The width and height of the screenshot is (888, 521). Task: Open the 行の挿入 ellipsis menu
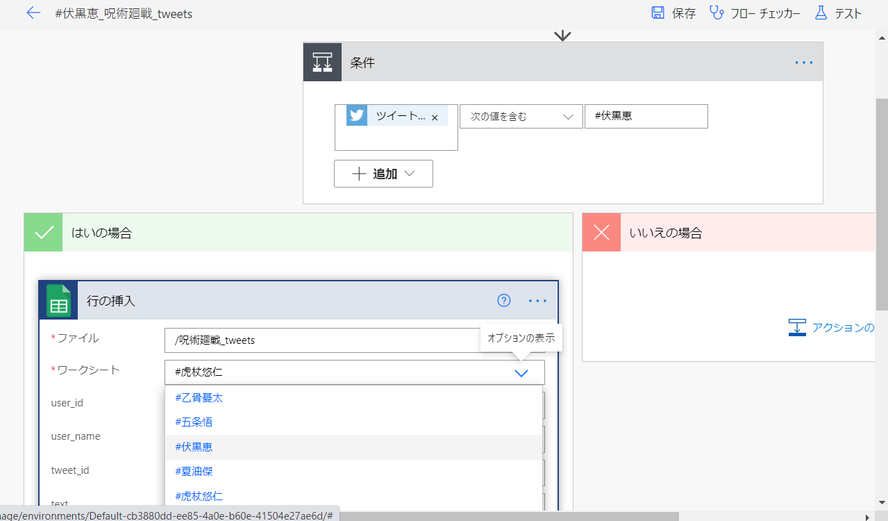pos(537,301)
